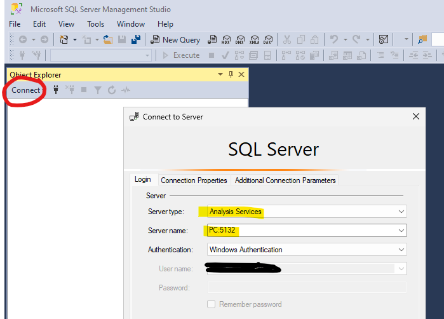
Task: Click the Object Explorer connect plug icon
Action: click(56, 90)
